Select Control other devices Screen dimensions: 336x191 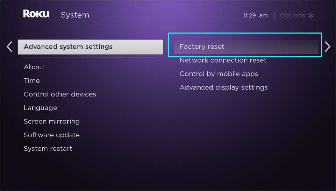60,94
